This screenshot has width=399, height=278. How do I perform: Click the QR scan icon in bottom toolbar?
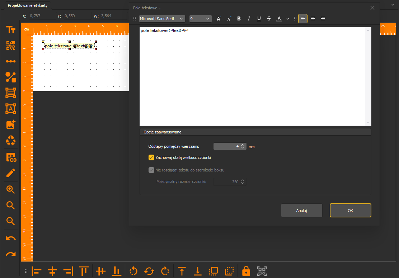262,271
